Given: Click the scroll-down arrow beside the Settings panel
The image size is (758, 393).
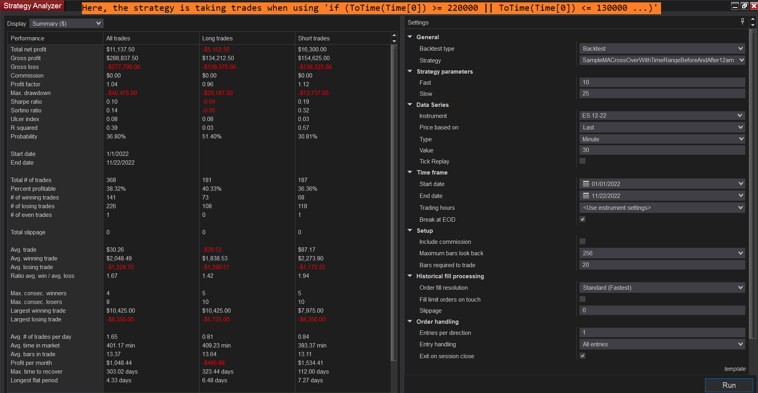Looking at the screenshot, I should pos(753,26).
